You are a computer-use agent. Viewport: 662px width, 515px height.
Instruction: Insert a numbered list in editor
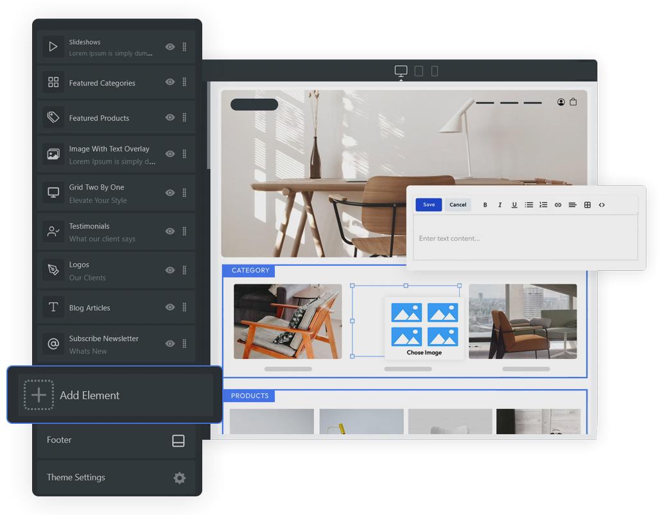[543, 205]
